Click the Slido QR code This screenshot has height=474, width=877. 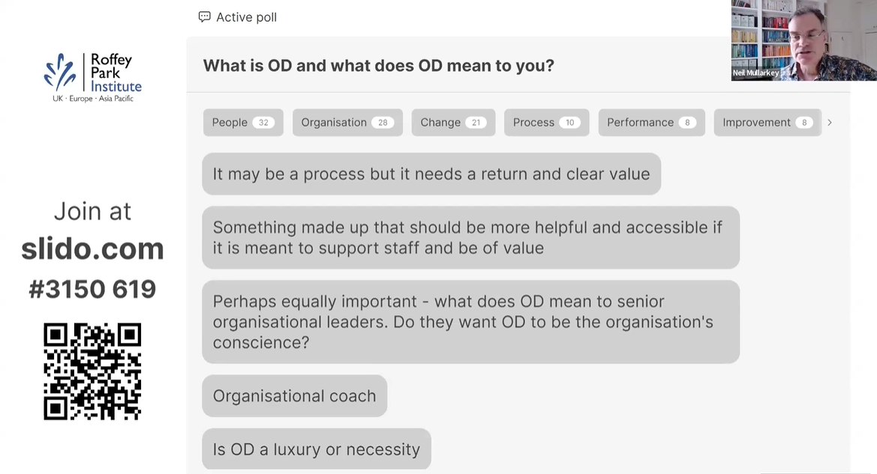click(x=92, y=371)
